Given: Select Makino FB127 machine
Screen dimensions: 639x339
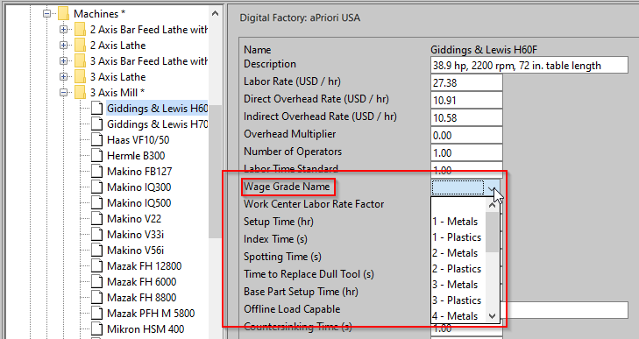Looking at the screenshot, I should (x=139, y=171).
